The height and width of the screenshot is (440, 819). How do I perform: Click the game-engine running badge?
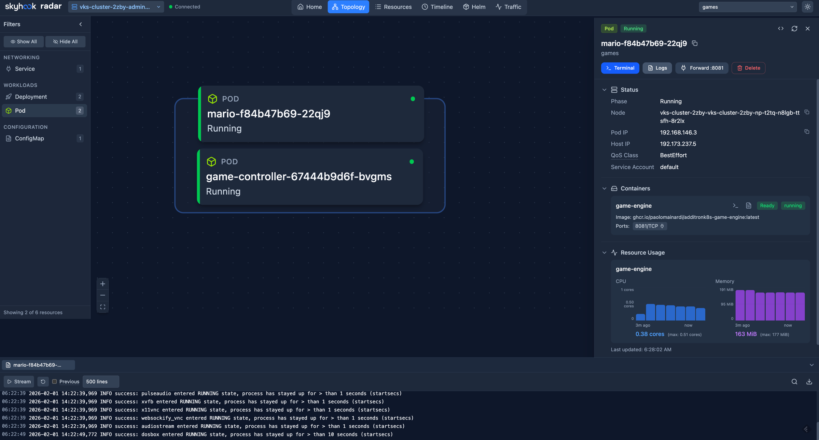[793, 206]
